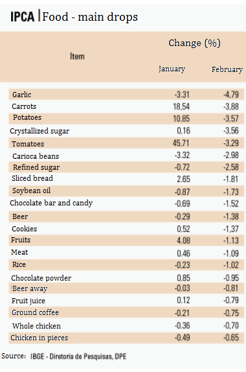The height and width of the screenshot is (372, 246).
Task: Select Chicken in pieces February value
Action: [231, 338]
